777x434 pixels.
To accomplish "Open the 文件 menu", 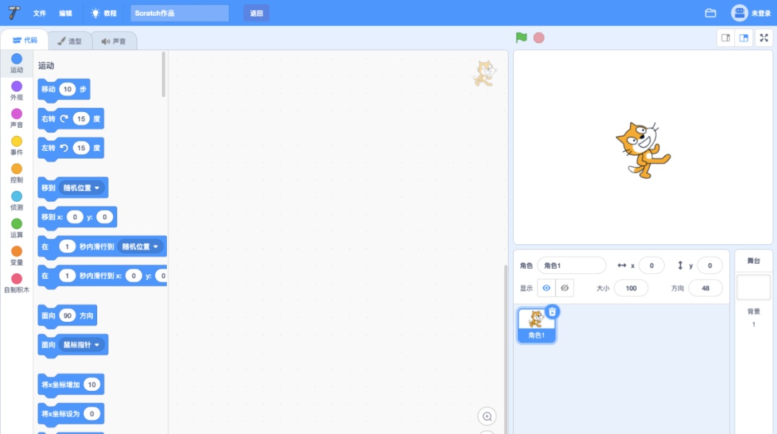I will pyautogui.click(x=40, y=13).
